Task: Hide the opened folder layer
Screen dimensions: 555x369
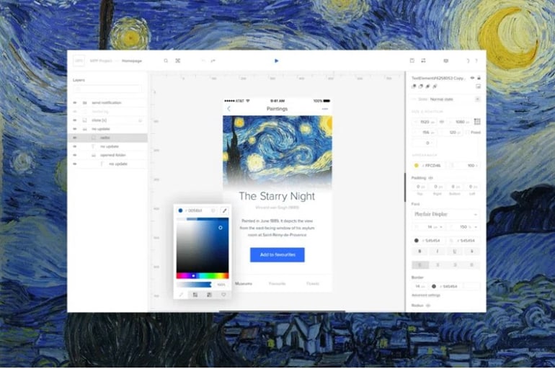Action: point(75,155)
